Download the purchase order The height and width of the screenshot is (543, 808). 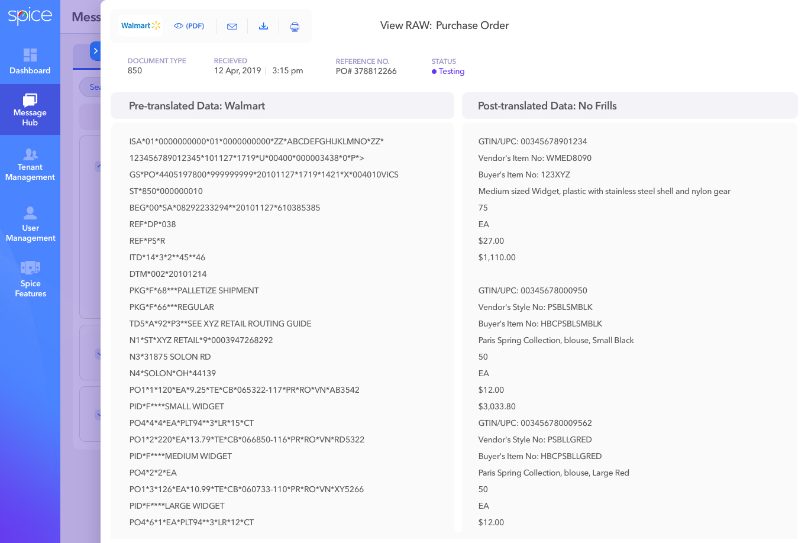click(264, 26)
